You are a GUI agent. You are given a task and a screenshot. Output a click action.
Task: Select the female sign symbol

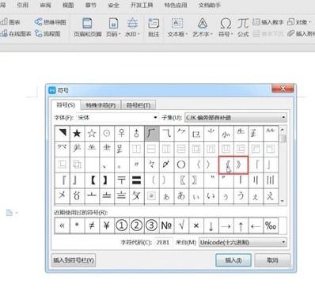tap(121, 133)
